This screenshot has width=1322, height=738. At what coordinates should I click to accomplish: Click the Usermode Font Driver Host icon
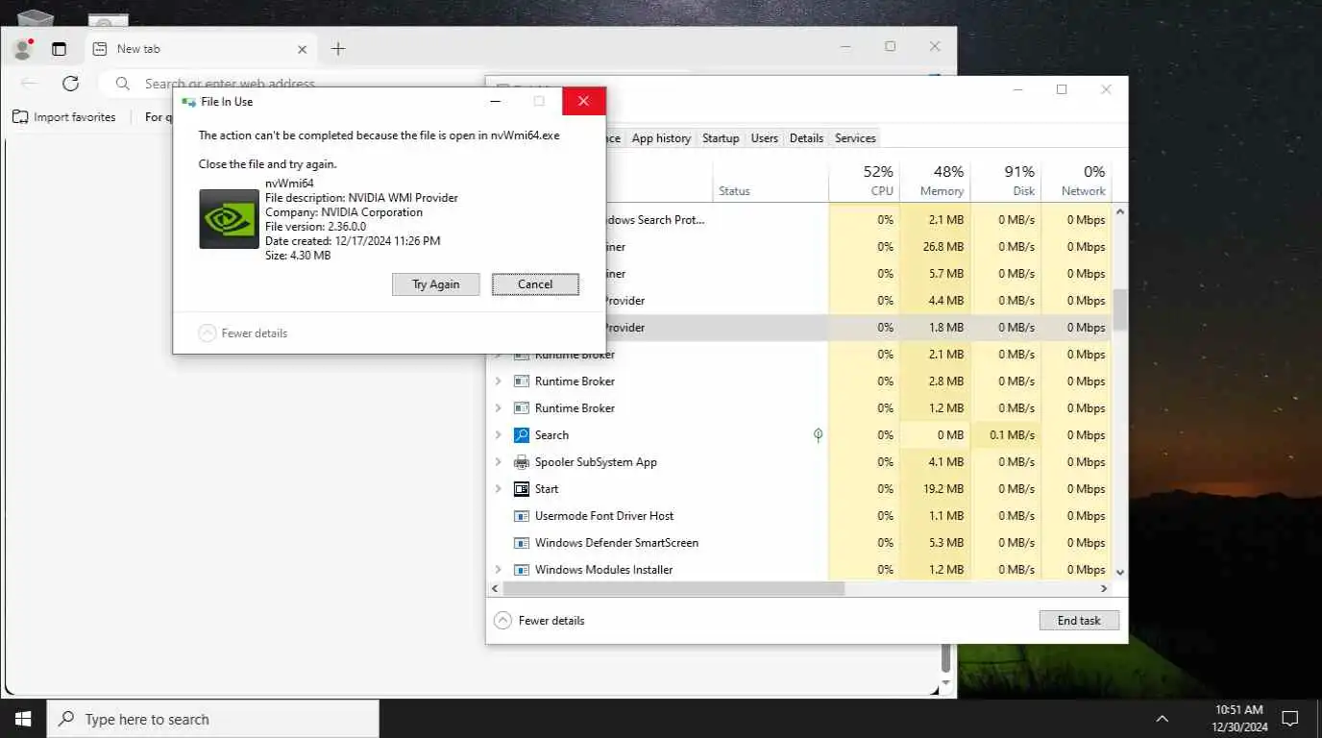522,516
